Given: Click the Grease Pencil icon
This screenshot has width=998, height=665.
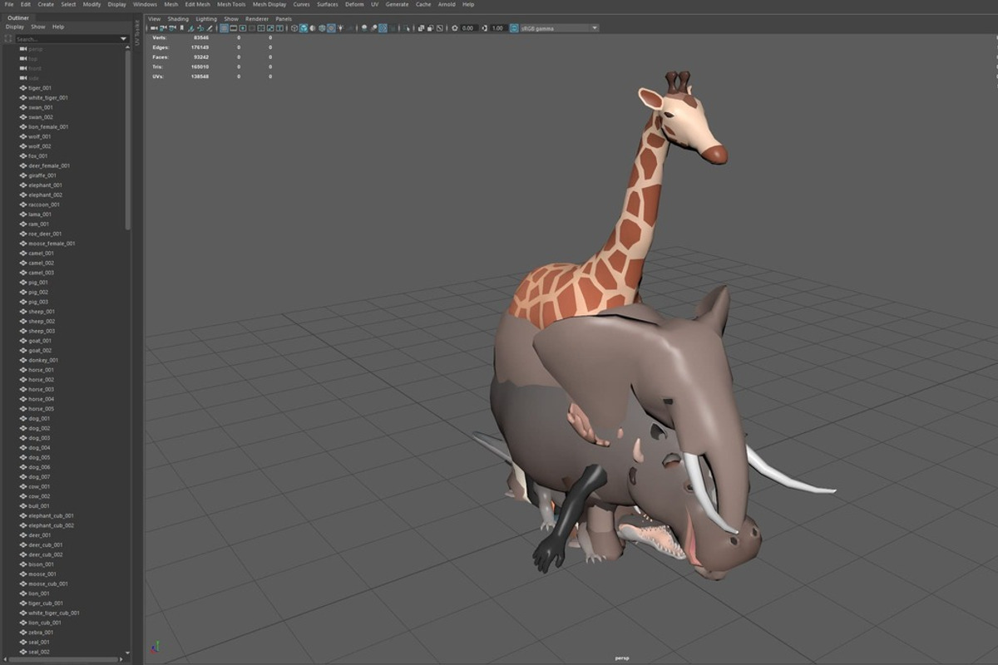Looking at the screenshot, I should click(x=210, y=28).
